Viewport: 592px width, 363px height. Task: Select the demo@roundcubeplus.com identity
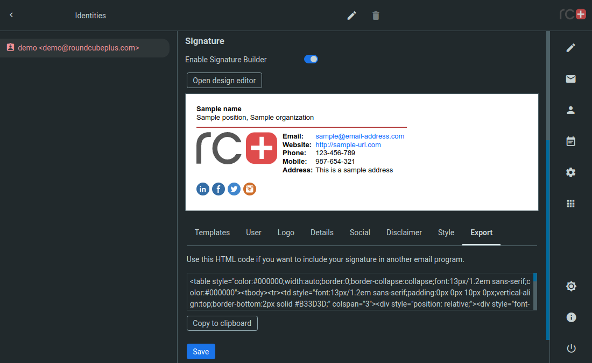point(84,48)
